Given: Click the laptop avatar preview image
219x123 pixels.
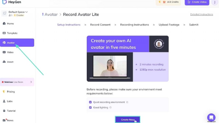Looking at the screenshot, I should 110,66.
